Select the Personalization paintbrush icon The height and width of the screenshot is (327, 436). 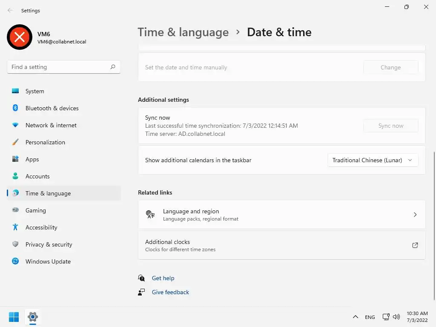click(15, 142)
